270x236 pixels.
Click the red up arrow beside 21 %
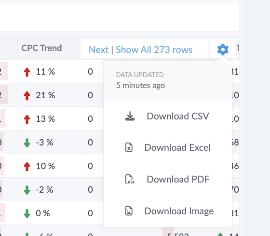[27, 95]
